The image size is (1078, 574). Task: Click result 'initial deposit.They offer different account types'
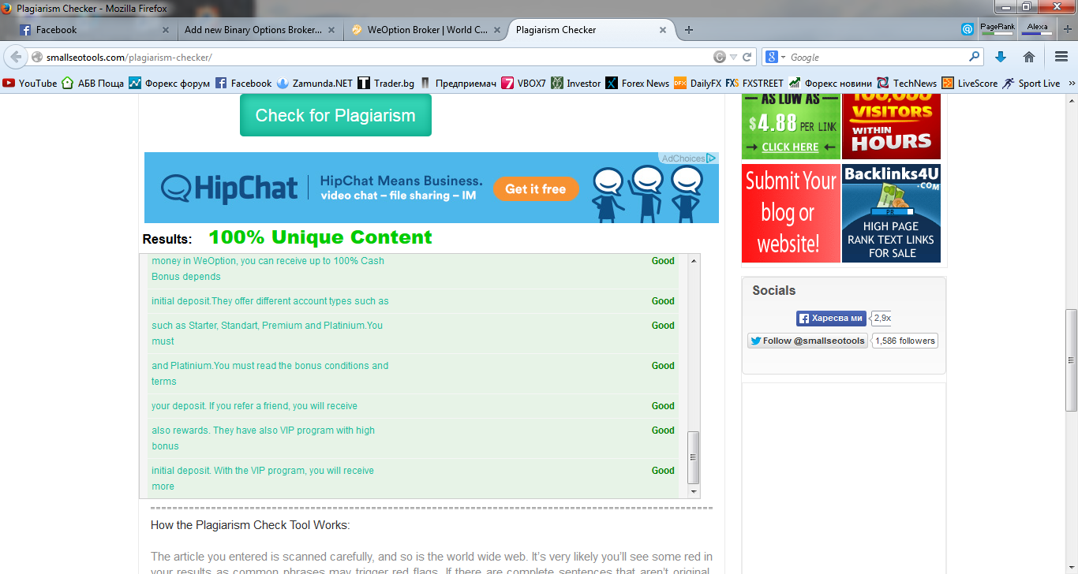click(270, 301)
